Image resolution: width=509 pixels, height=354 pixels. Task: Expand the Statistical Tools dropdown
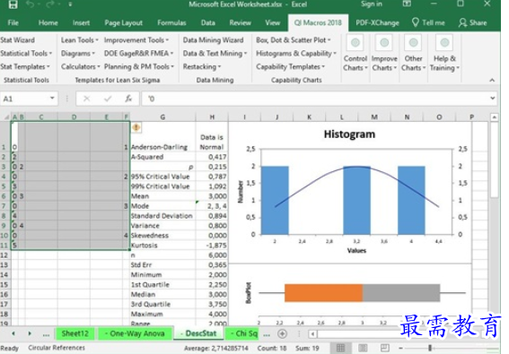coord(26,53)
